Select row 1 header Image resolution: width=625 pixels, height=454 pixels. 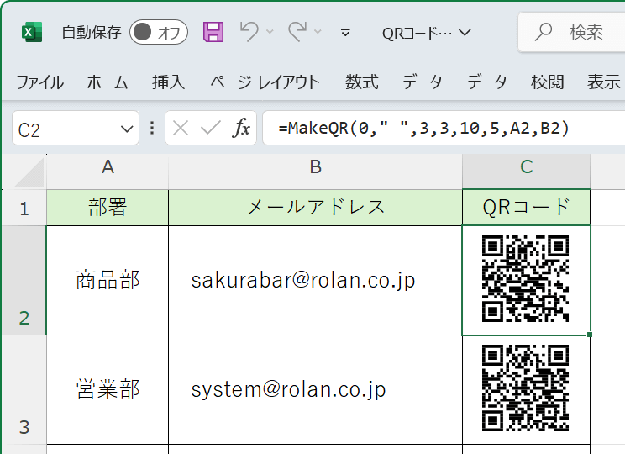(24, 208)
